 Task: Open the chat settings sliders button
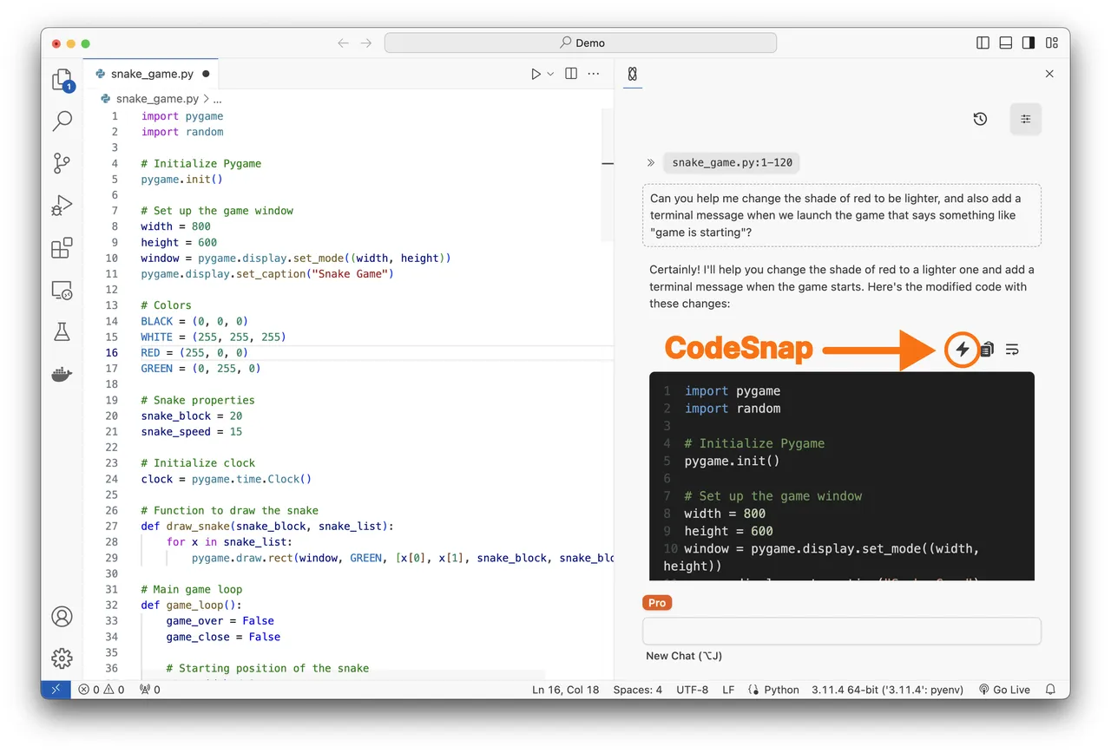[x=1025, y=119]
